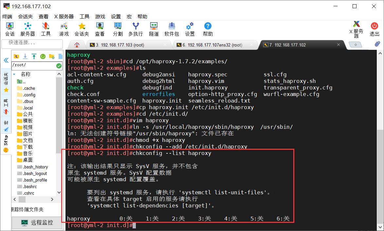The height and width of the screenshot is (231, 384).
Task: Open the 宏 menu
Action: (129, 16)
